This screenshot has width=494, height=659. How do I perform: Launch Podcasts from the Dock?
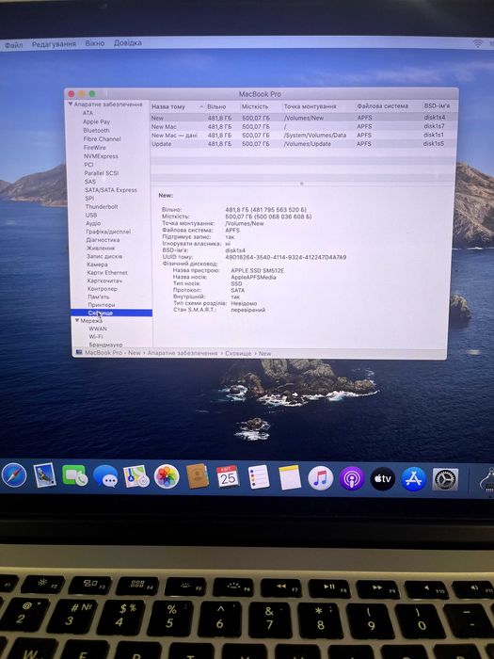click(352, 478)
